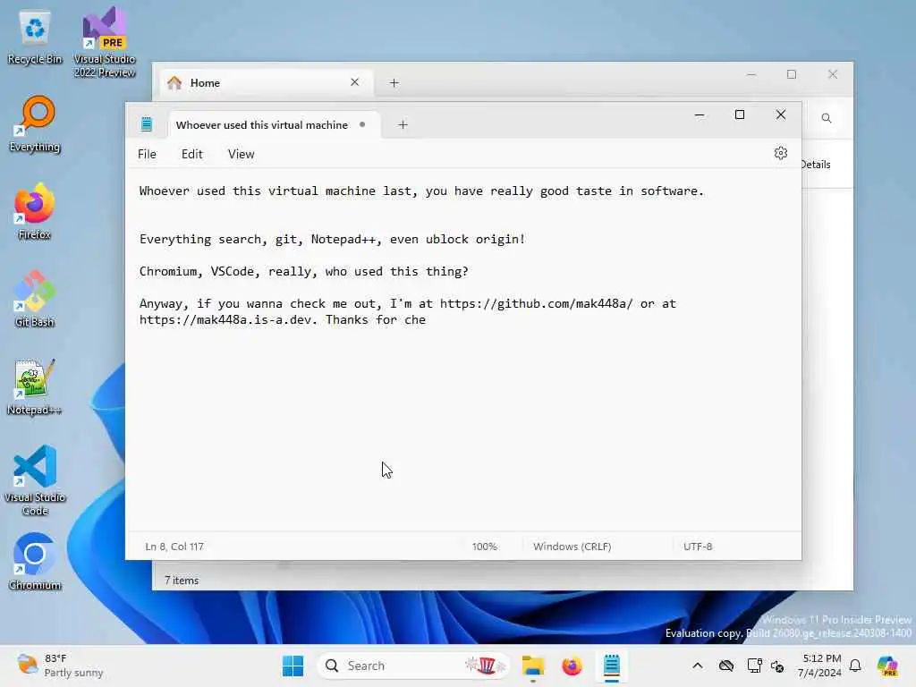Click the taskbar Search box
Viewport: 916px width, 687px height.
click(412, 666)
